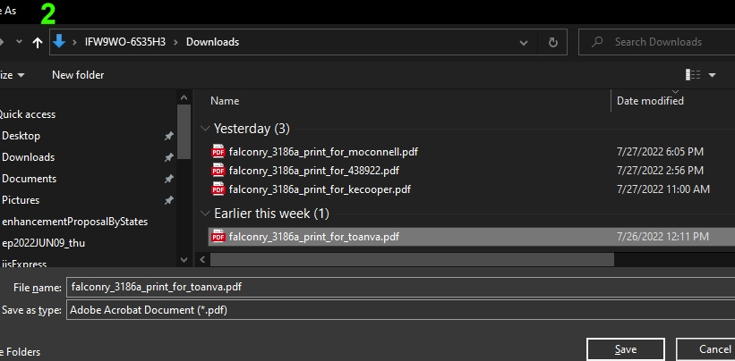
Task: Click the blue Downloads arrow icon in address bar
Action: click(x=58, y=41)
